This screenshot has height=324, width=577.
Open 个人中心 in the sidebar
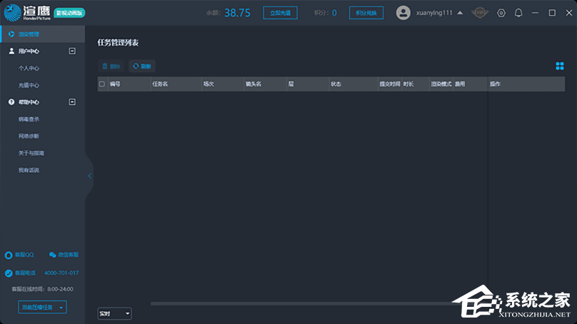(x=29, y=69)
